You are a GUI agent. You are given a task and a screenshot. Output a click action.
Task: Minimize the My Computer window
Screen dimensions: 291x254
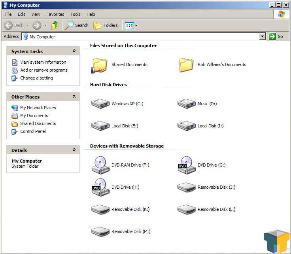(272, 5)
